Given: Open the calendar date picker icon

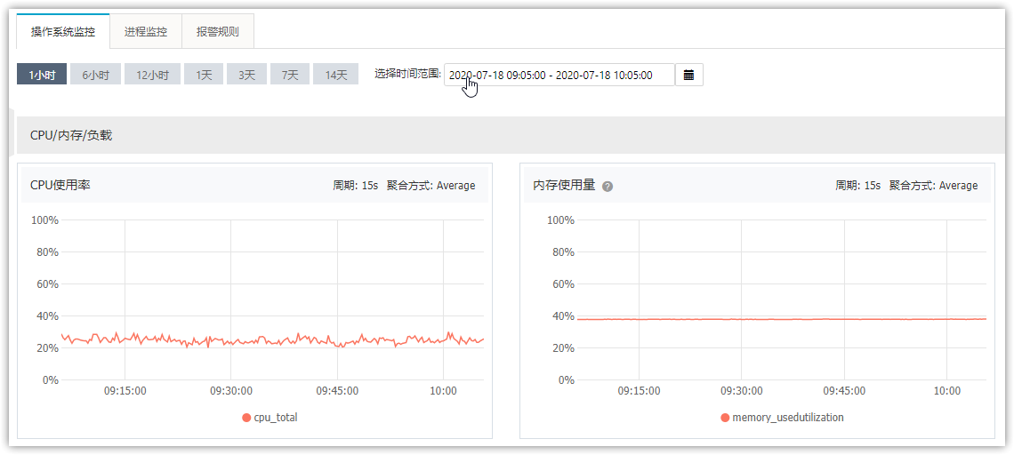Looking at the screenshot, I should pos(688,75).
